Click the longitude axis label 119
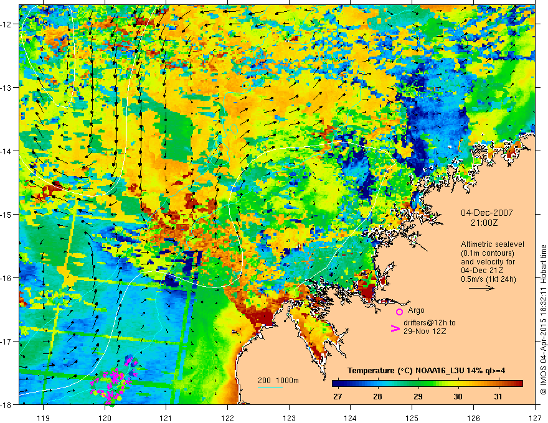The height and width of the screenshot is (423, 548). click(x=44, y=418)
